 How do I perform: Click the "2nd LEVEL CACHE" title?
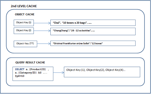coord(24,6)
